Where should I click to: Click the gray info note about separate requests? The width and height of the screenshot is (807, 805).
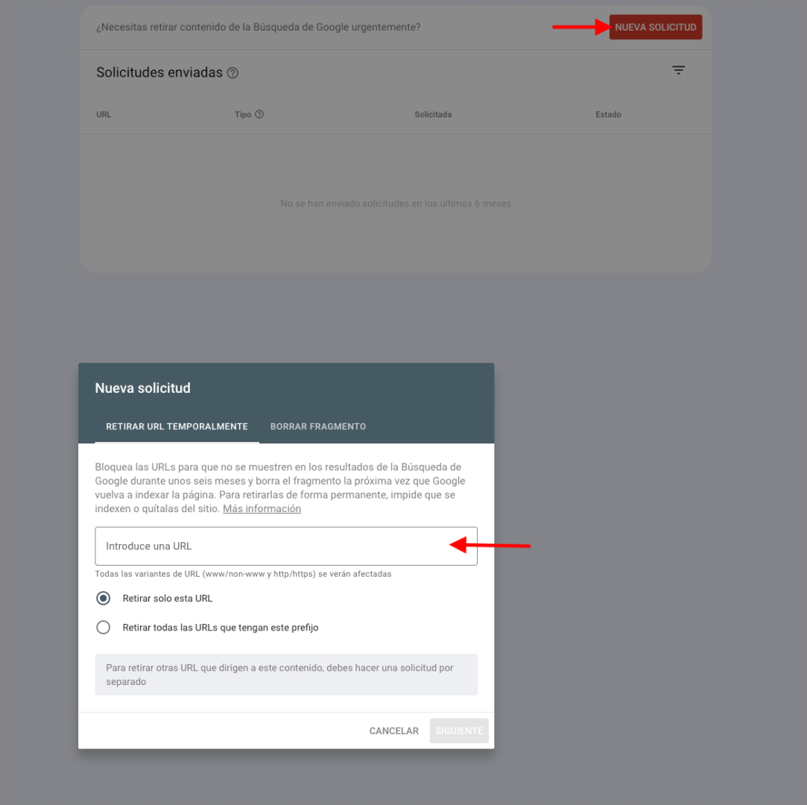[286, 675]
